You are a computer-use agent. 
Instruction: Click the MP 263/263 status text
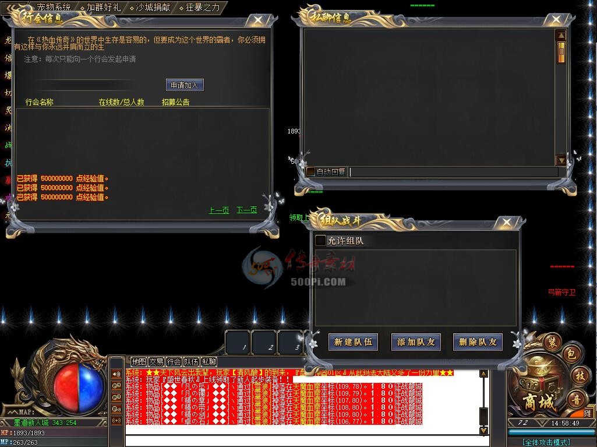20,442
